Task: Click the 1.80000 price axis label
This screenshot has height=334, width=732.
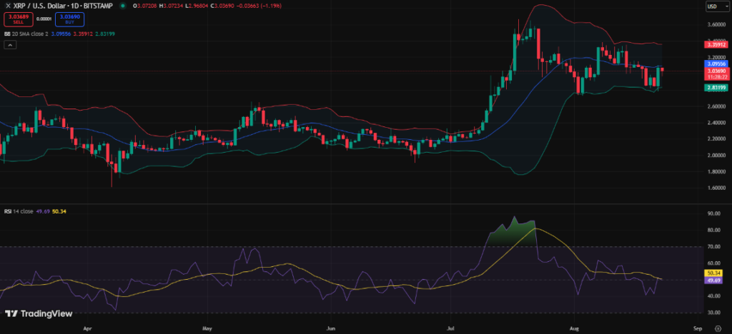Action: [x=716, y=171]
